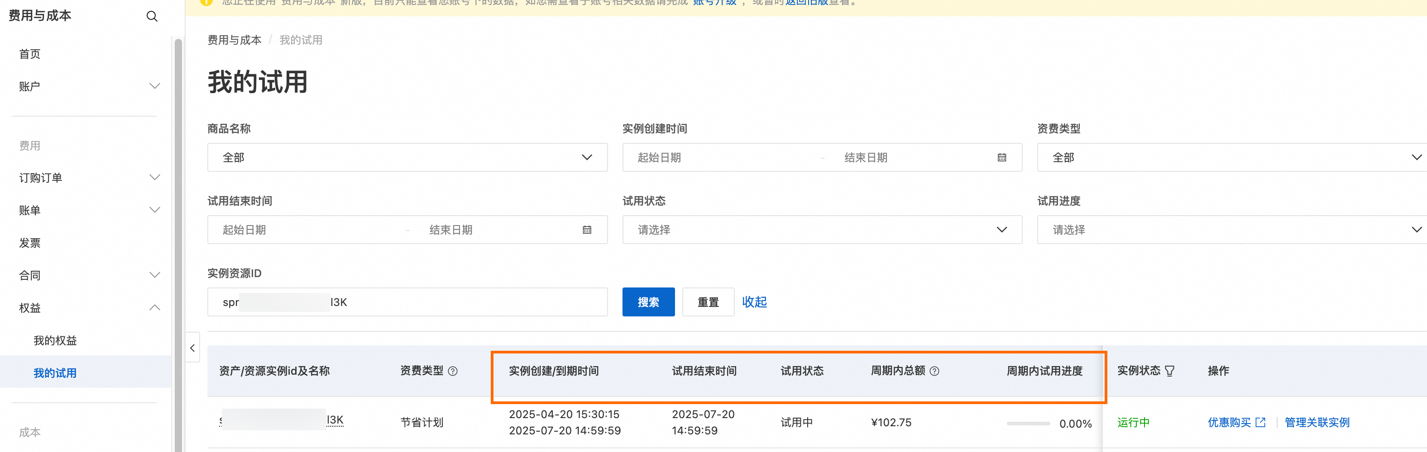Click the 搜索 button
The height and width of the screenshot is (452, 1427).
coord(648,302)
